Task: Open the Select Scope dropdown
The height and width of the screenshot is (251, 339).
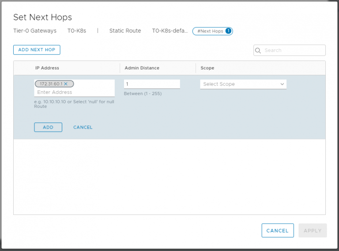Action: 238,84
